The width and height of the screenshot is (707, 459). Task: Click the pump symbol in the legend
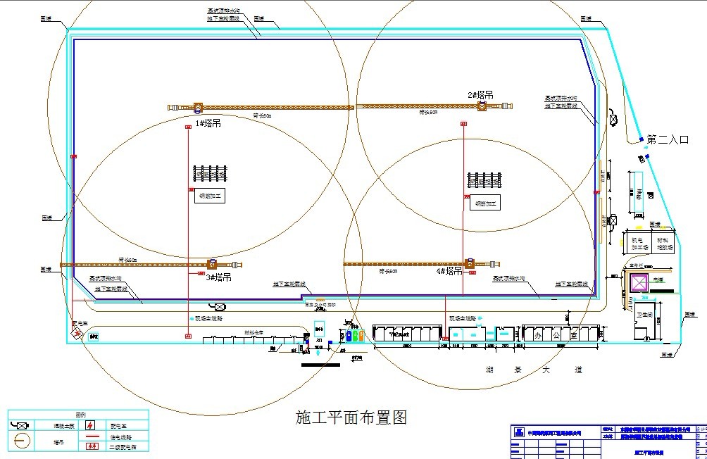23,425
